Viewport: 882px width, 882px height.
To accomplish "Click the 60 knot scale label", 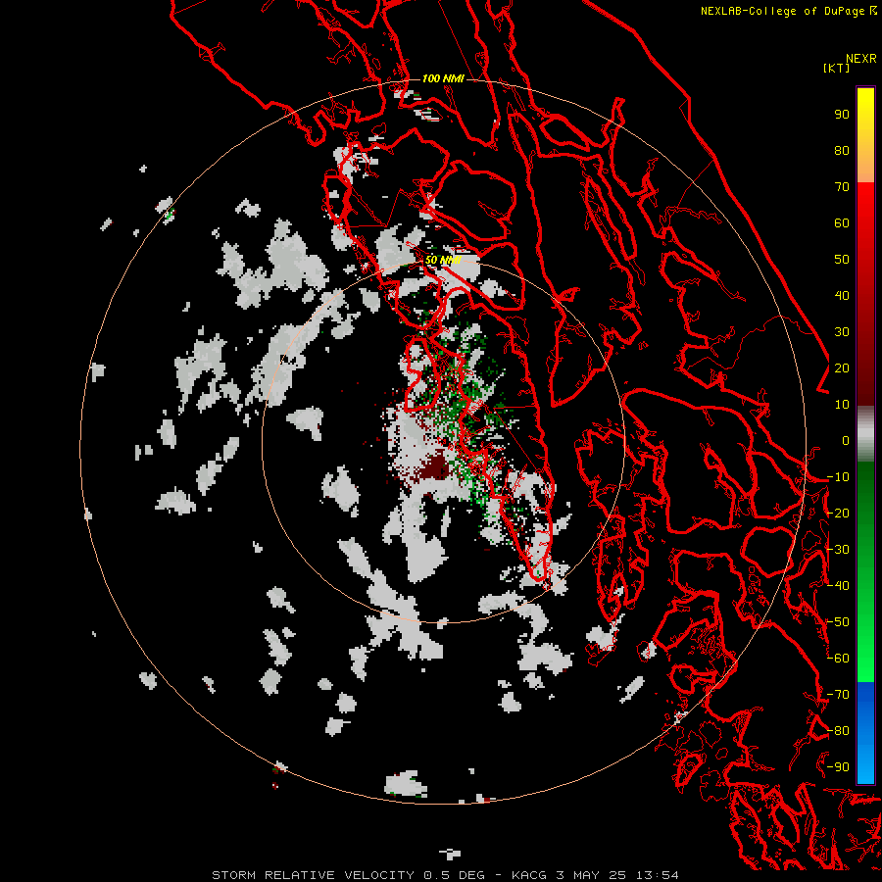I will 842,222.
